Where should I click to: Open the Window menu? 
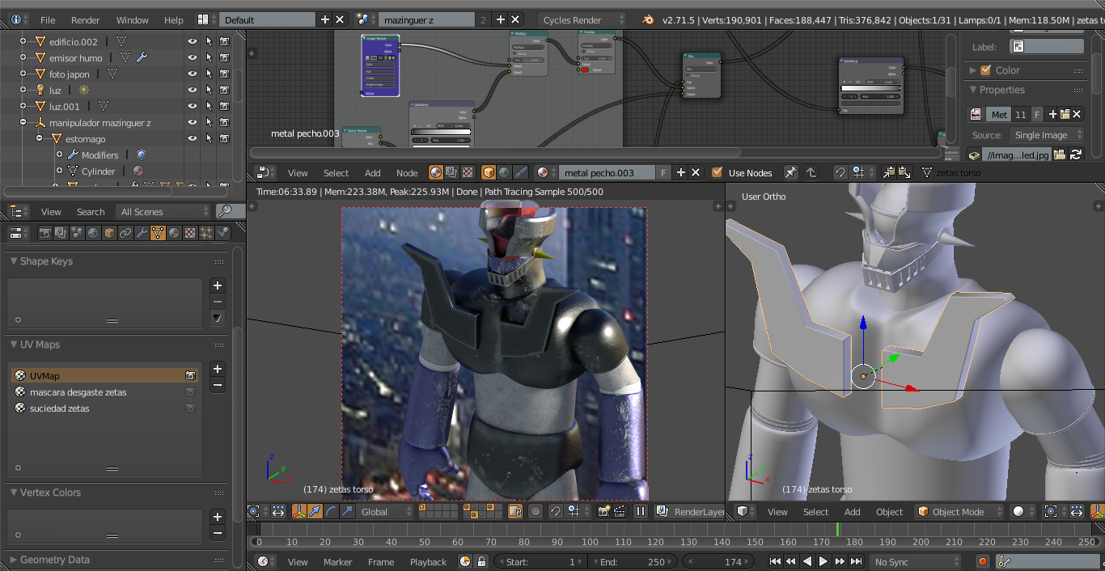coord(133,20)
